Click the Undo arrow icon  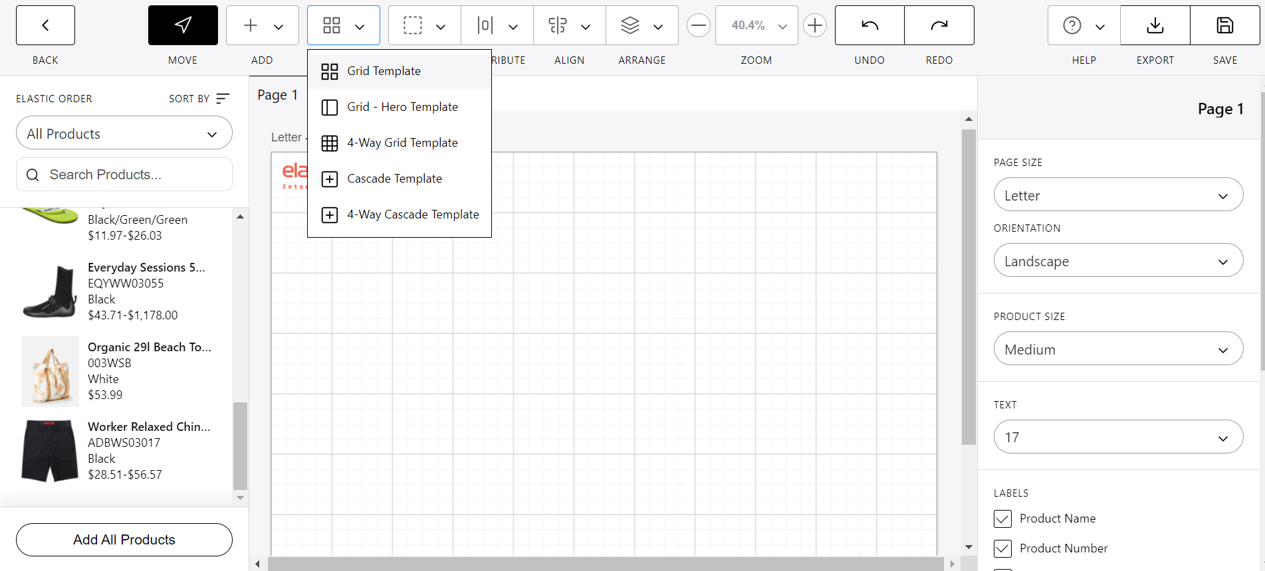869,25
